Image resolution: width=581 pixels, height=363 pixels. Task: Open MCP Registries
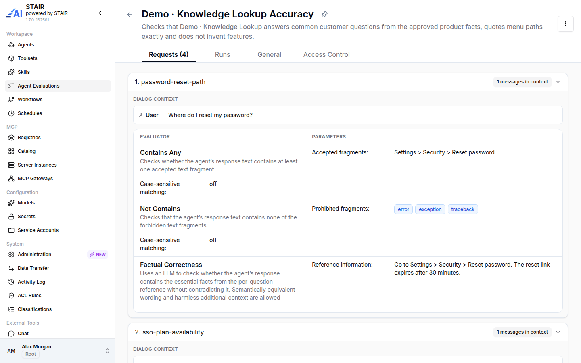coord(58,138)
